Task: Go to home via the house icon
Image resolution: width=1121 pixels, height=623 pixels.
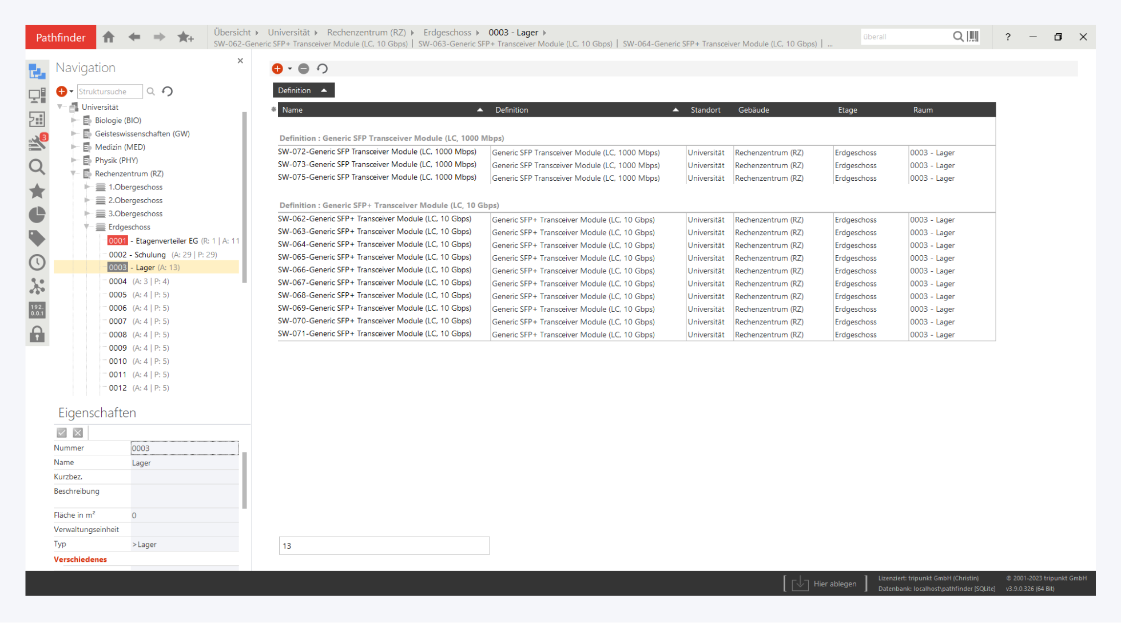Action: tap(109, 37)
